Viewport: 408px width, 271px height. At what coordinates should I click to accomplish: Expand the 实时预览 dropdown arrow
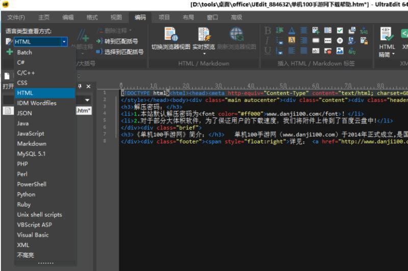point(205,54)
